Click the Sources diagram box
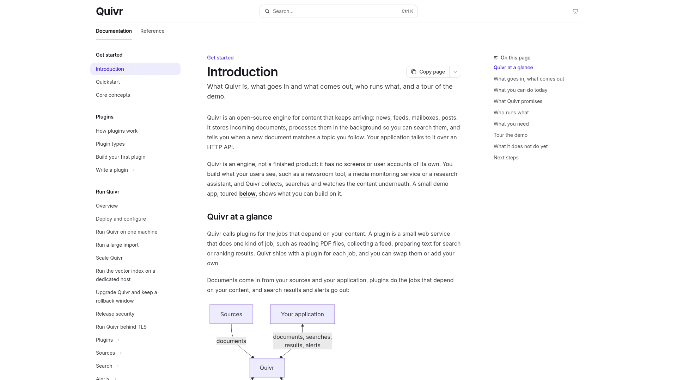Image resolution: width=677 pixels, height=380 pixels. point(231,314)
